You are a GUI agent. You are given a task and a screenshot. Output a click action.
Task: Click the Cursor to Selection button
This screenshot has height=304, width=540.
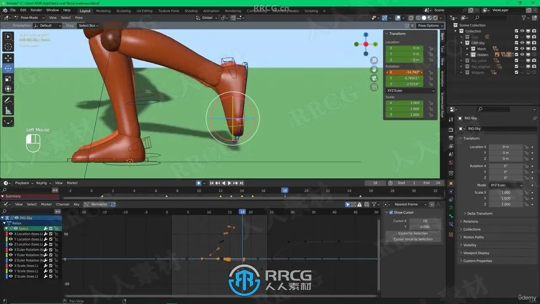point(413,233)
